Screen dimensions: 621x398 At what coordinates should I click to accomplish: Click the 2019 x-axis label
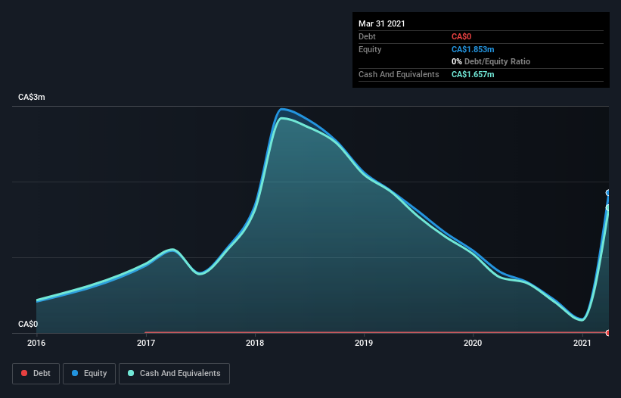click(364, 343)
